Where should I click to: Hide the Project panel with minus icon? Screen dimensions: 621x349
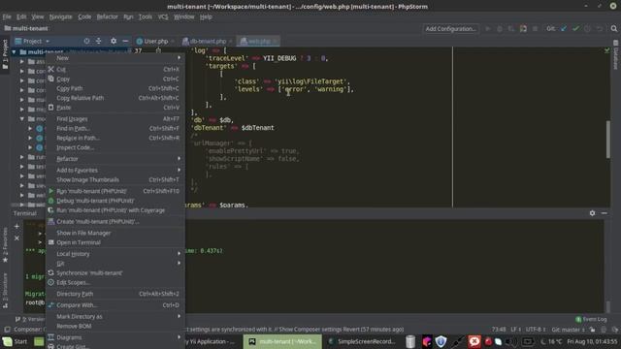coord(125,41)
